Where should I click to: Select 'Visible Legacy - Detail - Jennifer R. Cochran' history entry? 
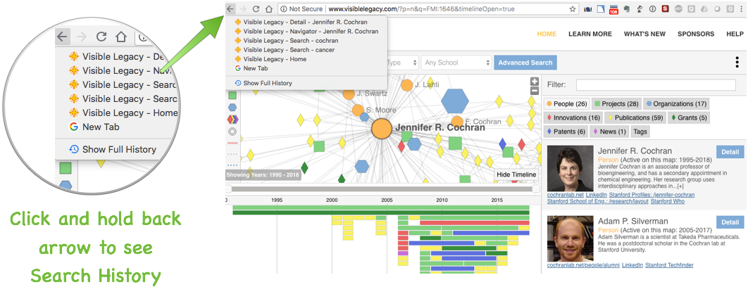coord(306,22)
